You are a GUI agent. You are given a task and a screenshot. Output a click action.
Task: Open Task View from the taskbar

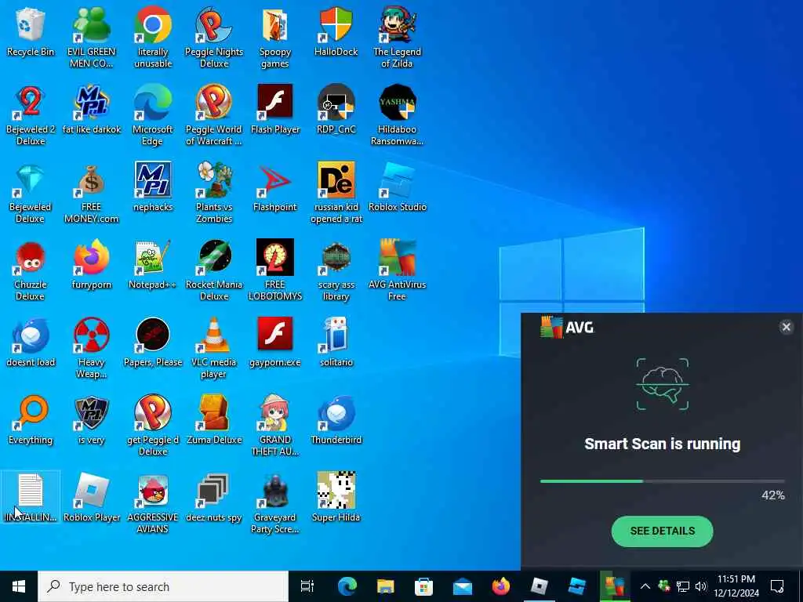[307, 586]
